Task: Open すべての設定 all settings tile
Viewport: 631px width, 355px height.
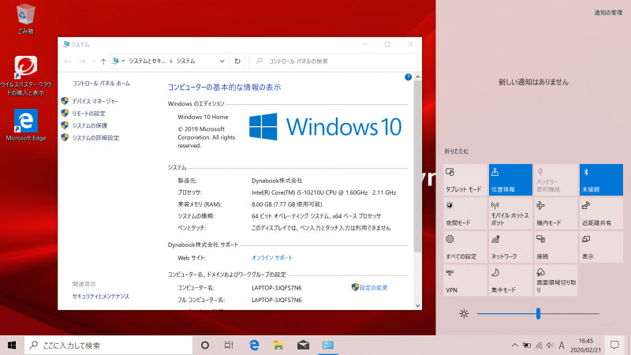Action: coord(465,247)
